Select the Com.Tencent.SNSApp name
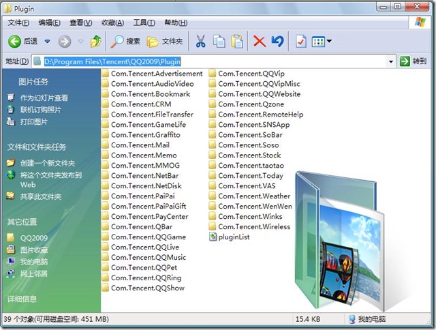The width and height of the screenshot is (436, 330). pyautogui.click(x=254, y=125)
